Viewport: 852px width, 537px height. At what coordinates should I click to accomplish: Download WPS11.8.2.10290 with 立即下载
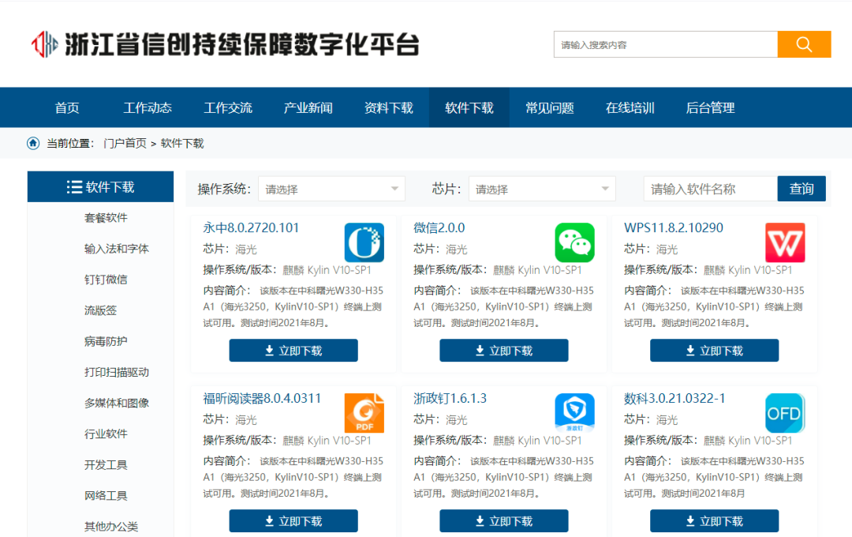[714, 351]
